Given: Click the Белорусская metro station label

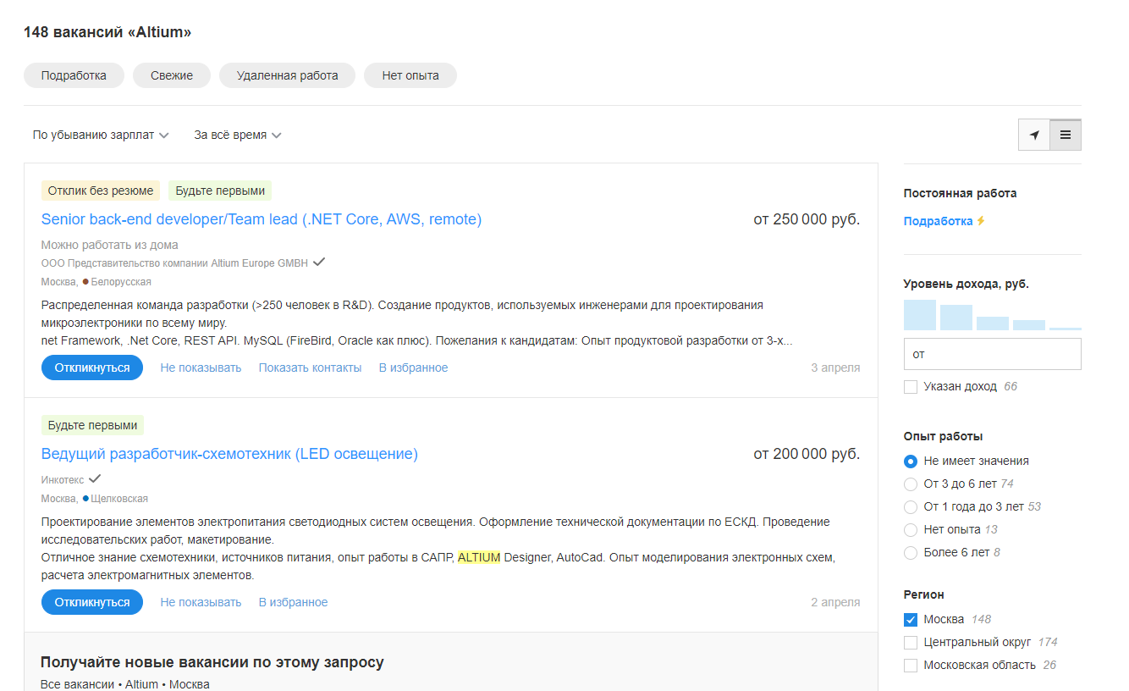Looking at the screenshot, I should click(121, 282).
